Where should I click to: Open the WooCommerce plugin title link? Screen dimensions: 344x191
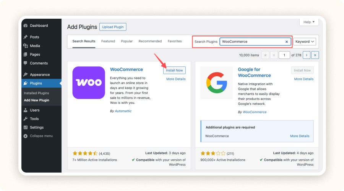point(127,70)
